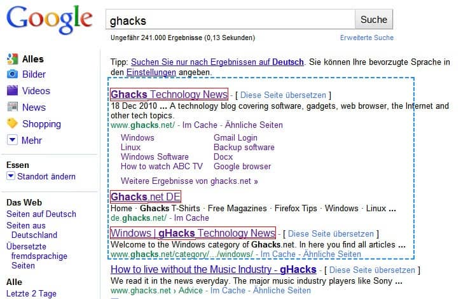461x299 pixels.
Task: Open the Windows sitelink
Action: pos(137,137)
